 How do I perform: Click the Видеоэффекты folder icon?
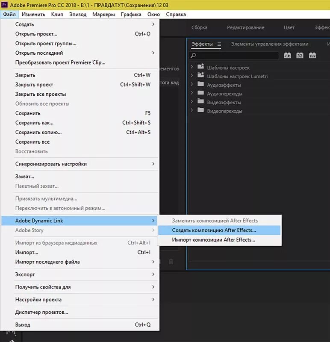pos(200,101)
